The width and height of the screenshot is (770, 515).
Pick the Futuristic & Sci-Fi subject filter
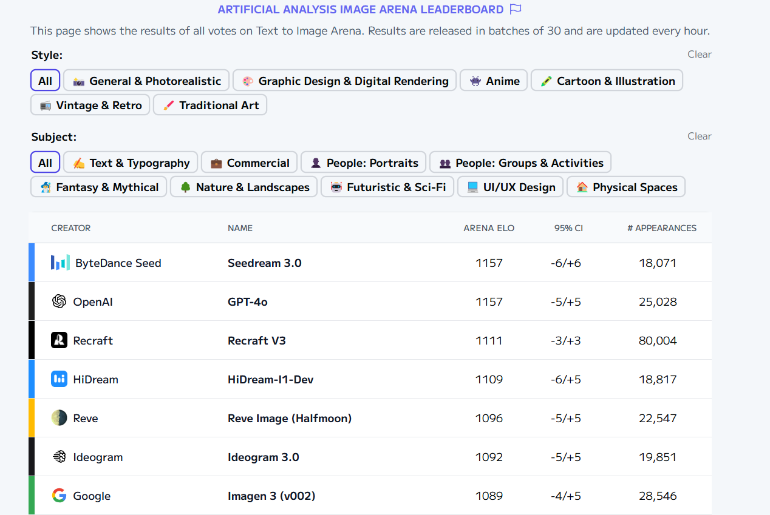click(x=387, y=187)
